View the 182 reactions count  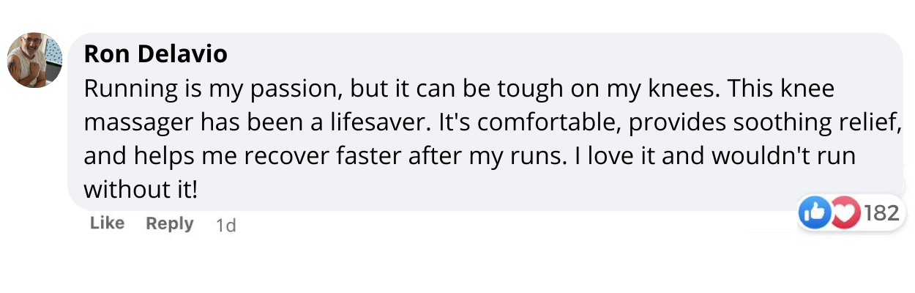(x=881, y=213)
